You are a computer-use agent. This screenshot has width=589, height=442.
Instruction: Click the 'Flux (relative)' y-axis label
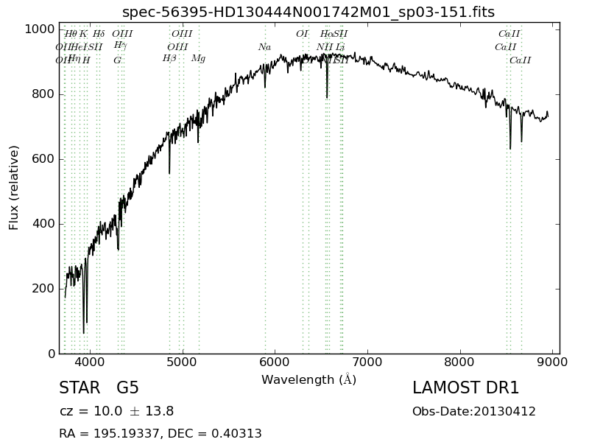coord(13,188)
